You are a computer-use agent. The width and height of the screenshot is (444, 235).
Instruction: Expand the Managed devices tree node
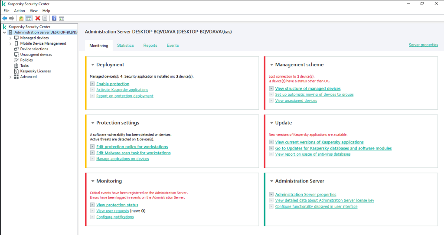10,38
